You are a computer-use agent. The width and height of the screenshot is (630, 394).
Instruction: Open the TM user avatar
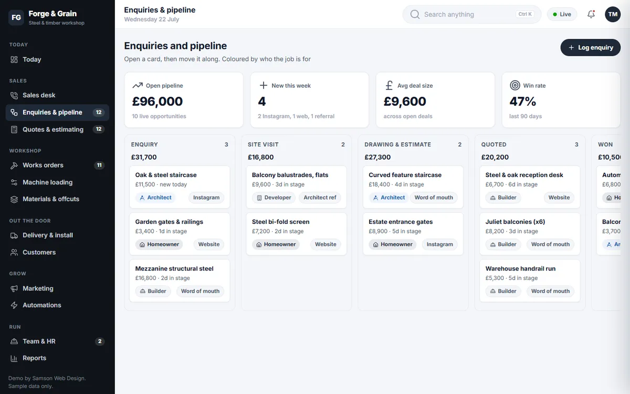click(x=613, y=14)
